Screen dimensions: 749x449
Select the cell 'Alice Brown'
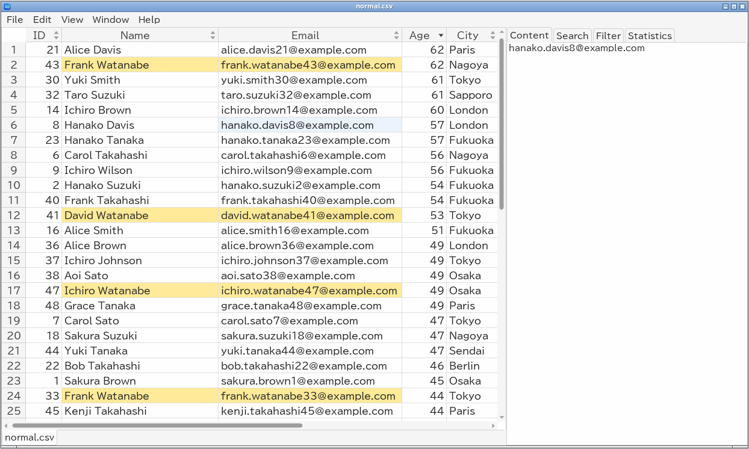click(140, 246)
